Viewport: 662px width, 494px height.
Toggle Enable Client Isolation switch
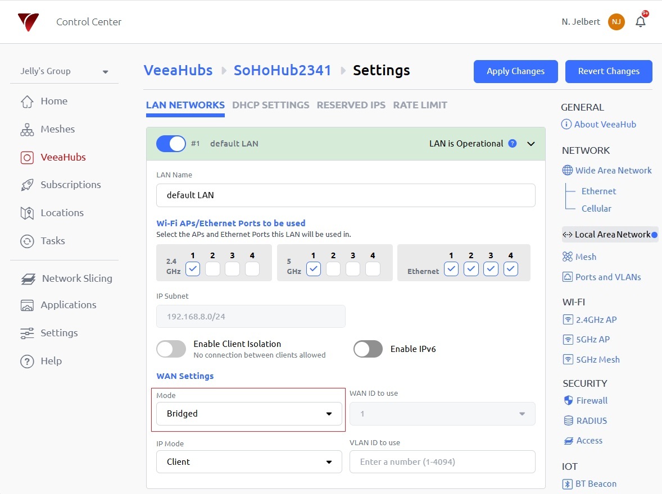click(x=171, y=349)
